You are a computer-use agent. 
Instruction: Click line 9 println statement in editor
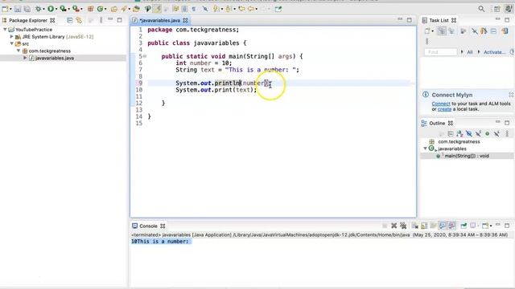click(224, 83)
